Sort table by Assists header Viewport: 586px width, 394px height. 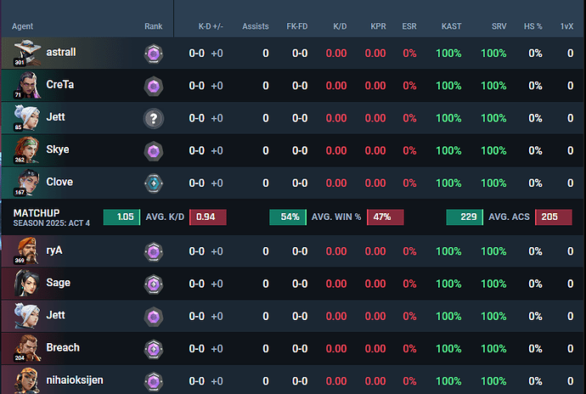[256, 26]
